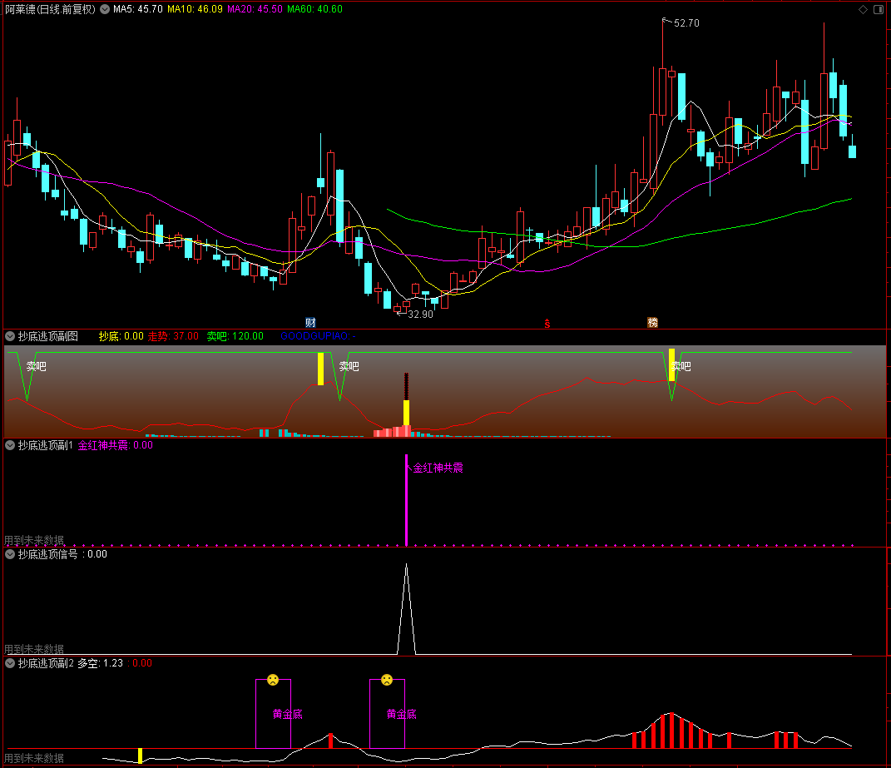Click the blue GOODGUPIAO label
This screenshot has height=768, width=891.
coord(318,336)
